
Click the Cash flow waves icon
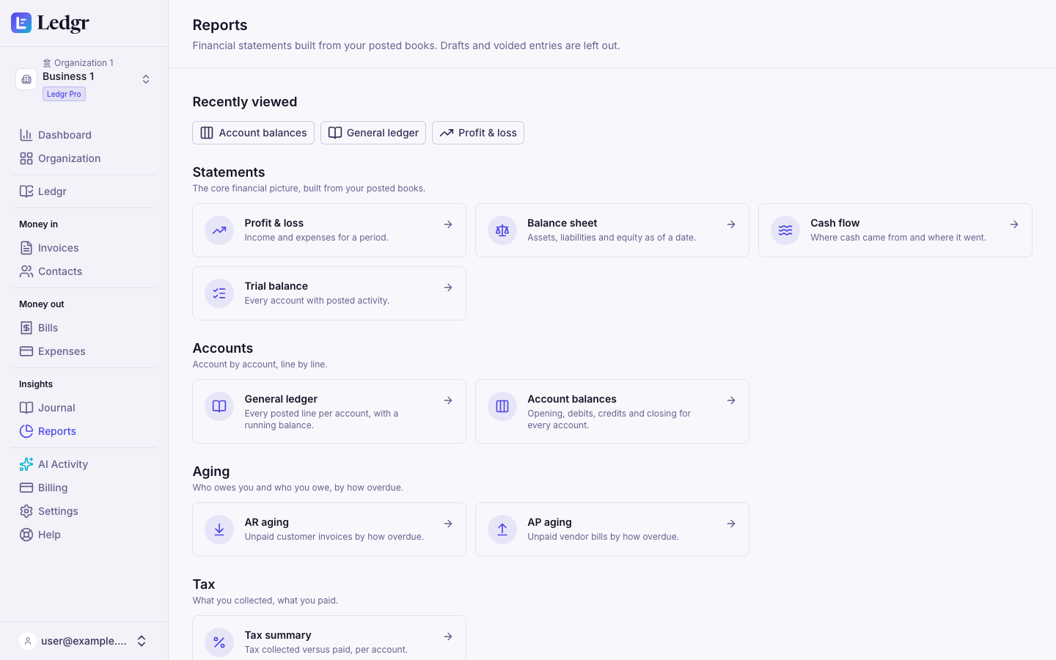pos(785,230)
